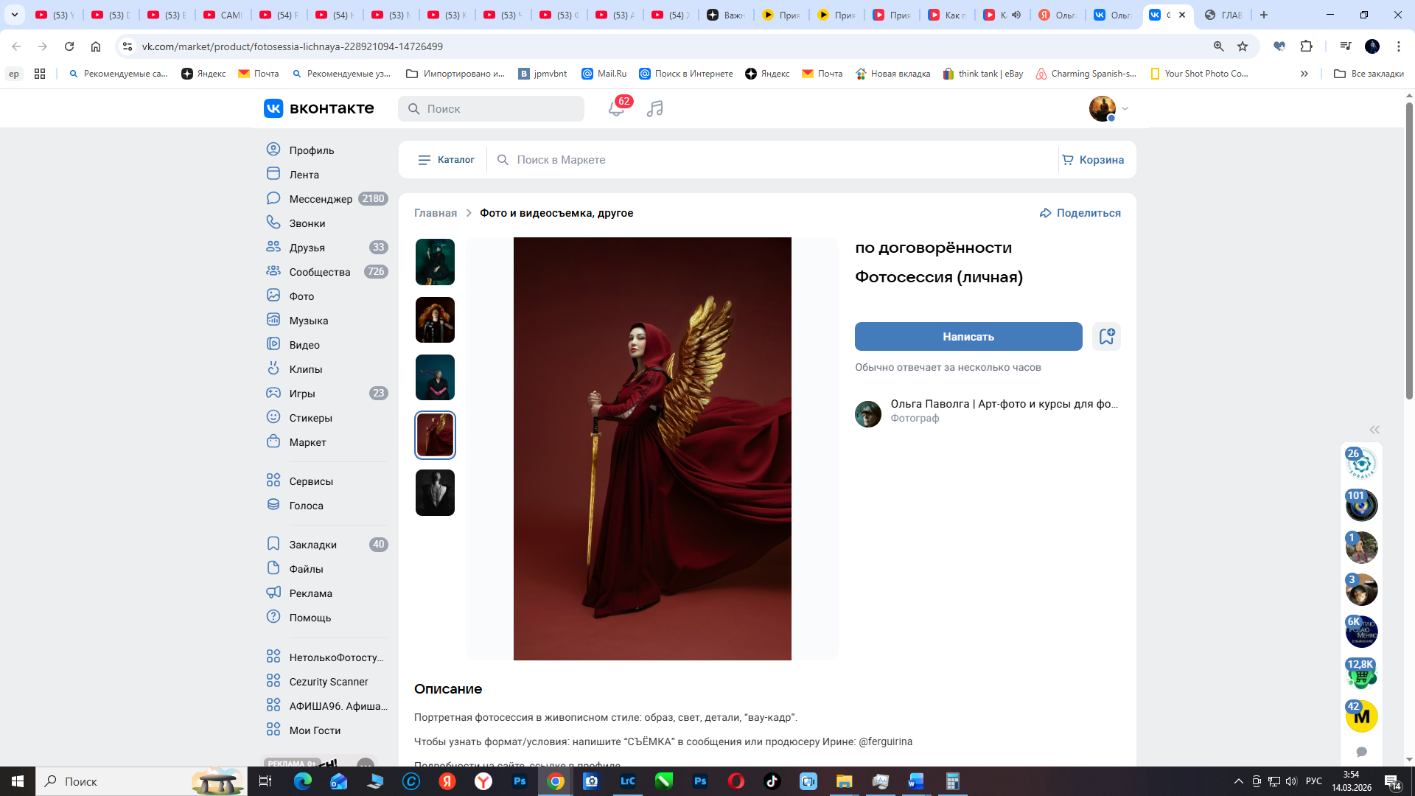Save product to bookmarks icon
This screenshot has height=796, width=1415.
[1106, 337]
